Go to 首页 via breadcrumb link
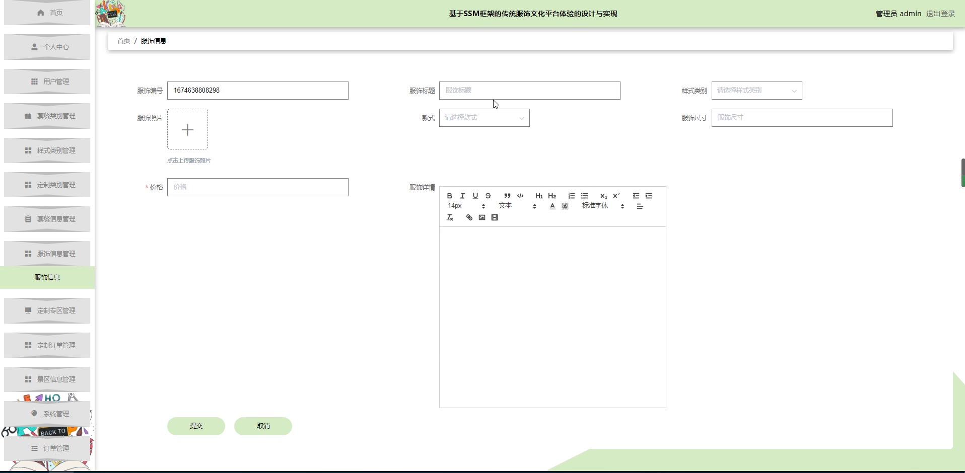 click(123, 41)
